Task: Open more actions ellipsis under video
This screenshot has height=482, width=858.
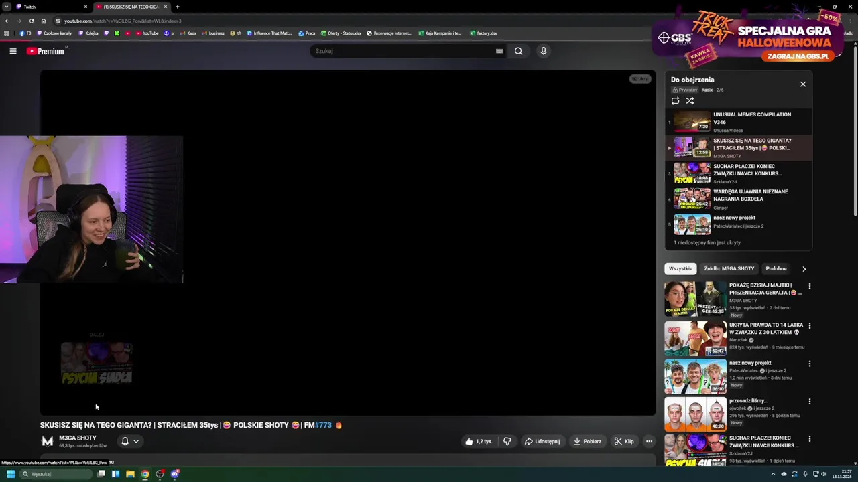Action: (x=649, y=441)
